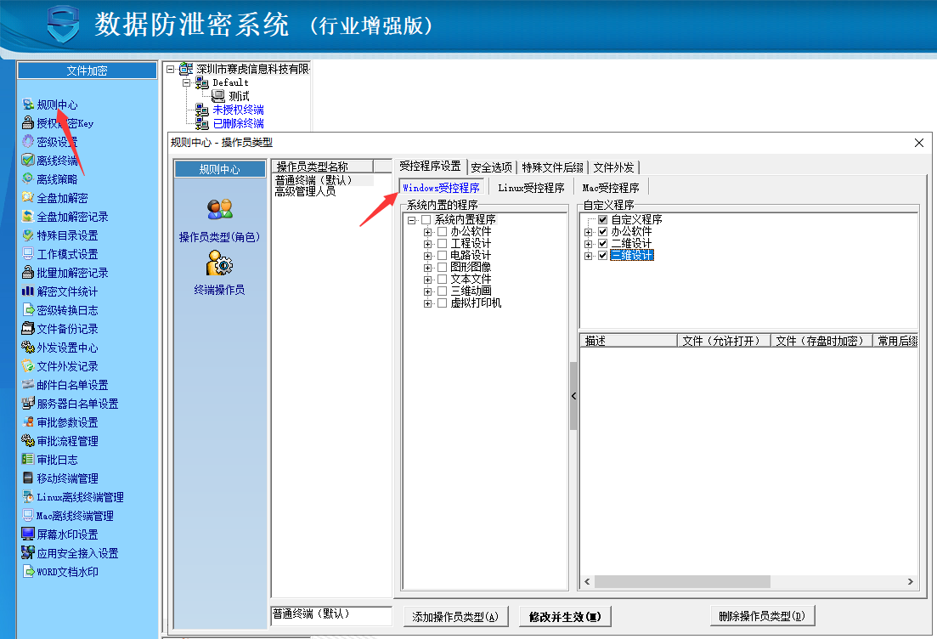Click the 批量加解密记录 icon
The image size is (937, 639).
[27, 273]
